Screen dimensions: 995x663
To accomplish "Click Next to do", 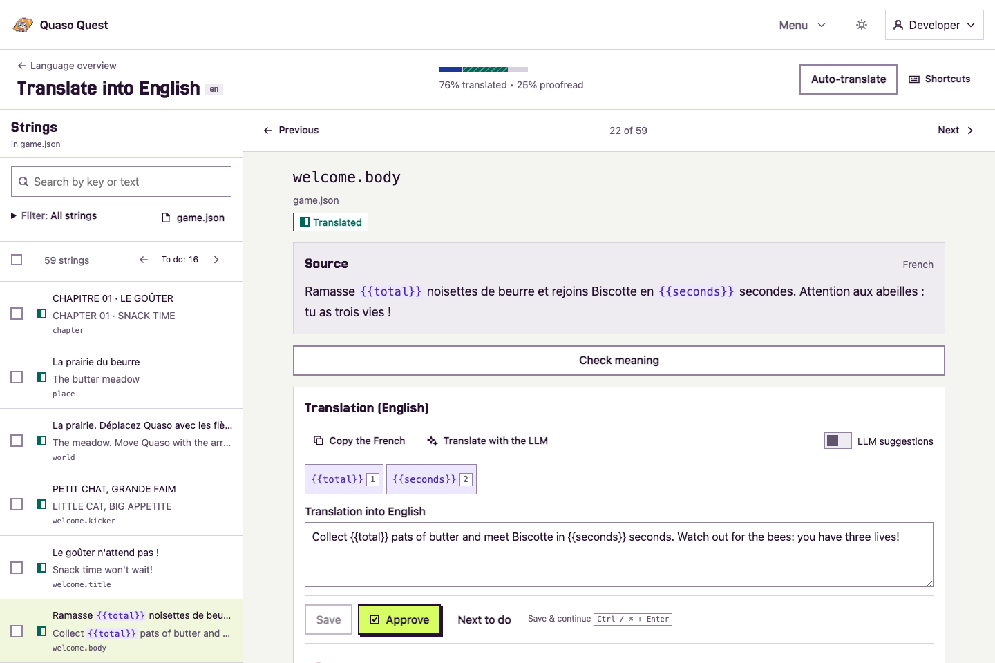I will [484, 619].
